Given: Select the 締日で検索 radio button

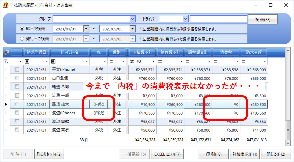Looking at the screenshot, I should 22,29.
